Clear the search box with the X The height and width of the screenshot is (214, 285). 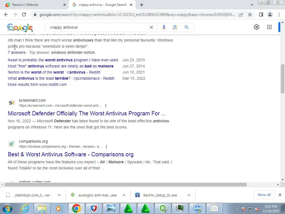151,27
